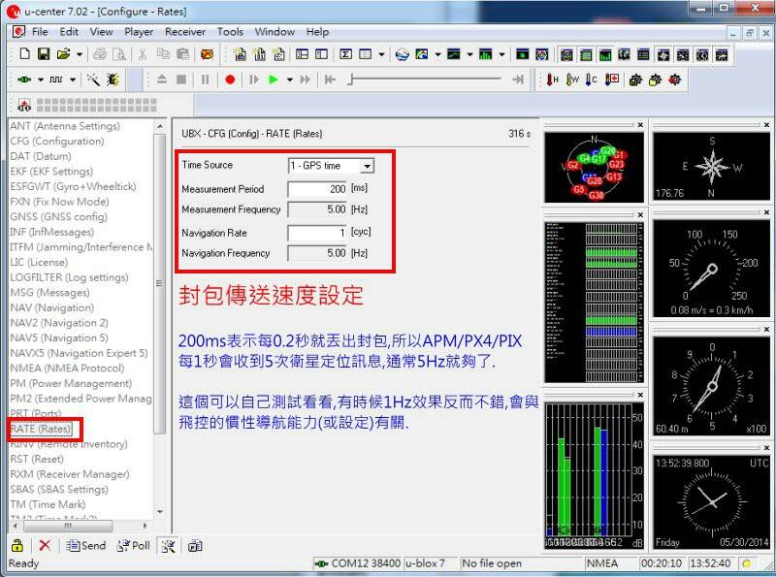Click the Poll button
Screen dimensions: 776x577
pos(134,546)
